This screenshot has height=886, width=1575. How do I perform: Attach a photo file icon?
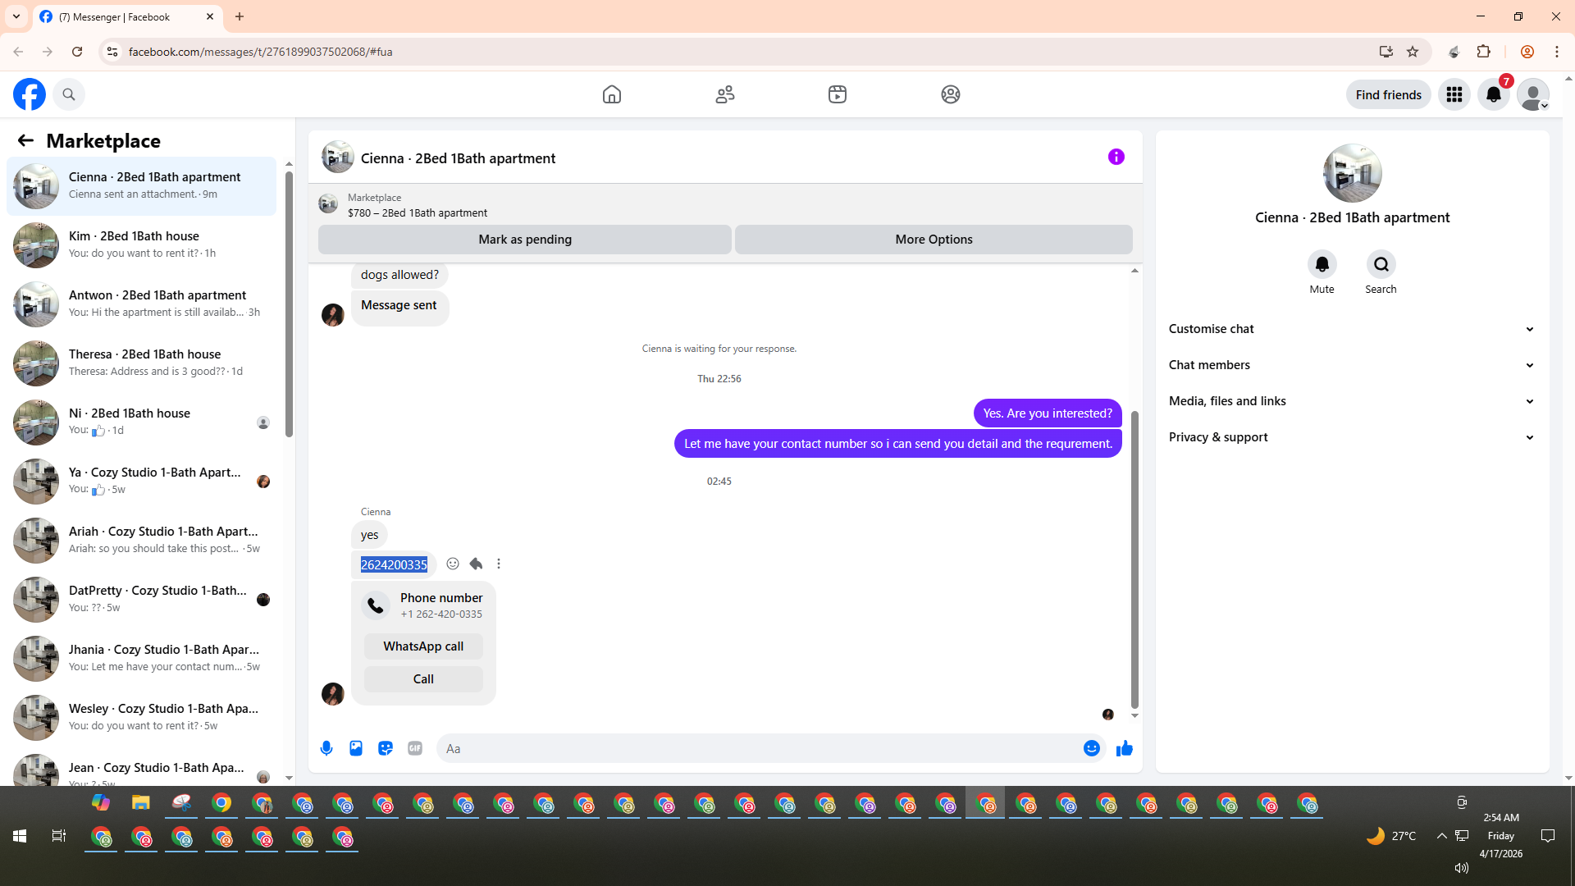coord(356,748)
